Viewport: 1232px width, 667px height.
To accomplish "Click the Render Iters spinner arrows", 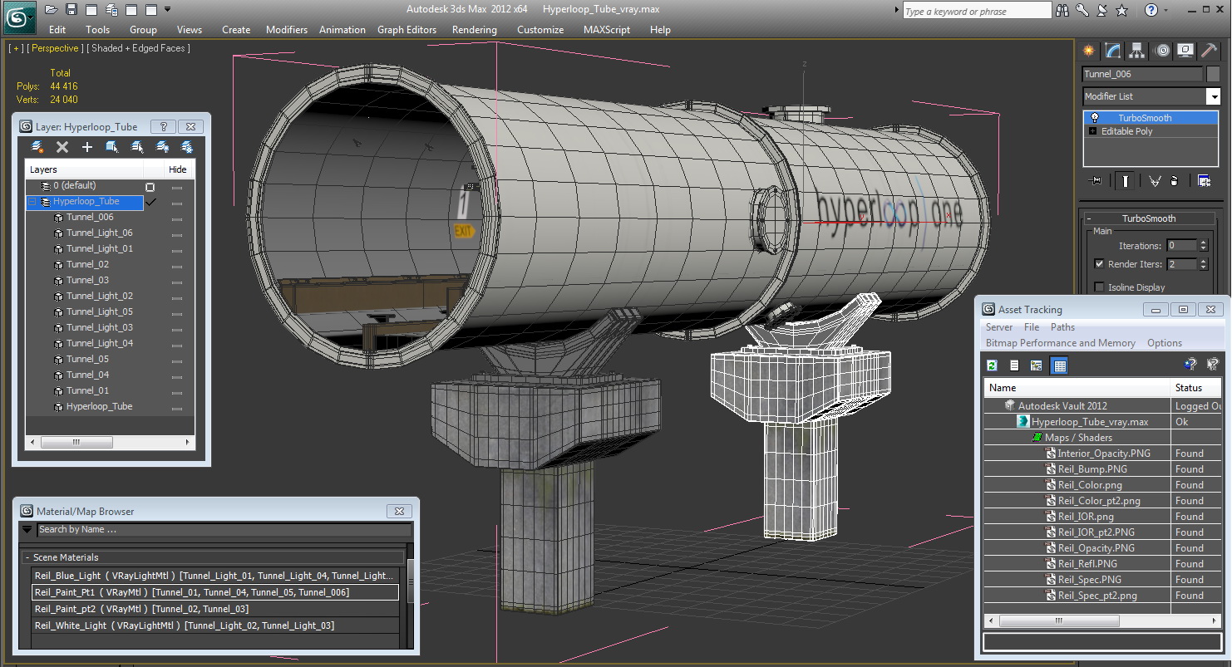I will [x=1203, y=264].
